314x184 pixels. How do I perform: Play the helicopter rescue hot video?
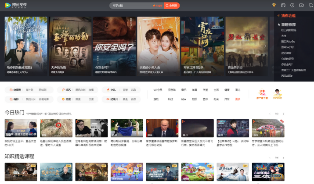point(268,128)
